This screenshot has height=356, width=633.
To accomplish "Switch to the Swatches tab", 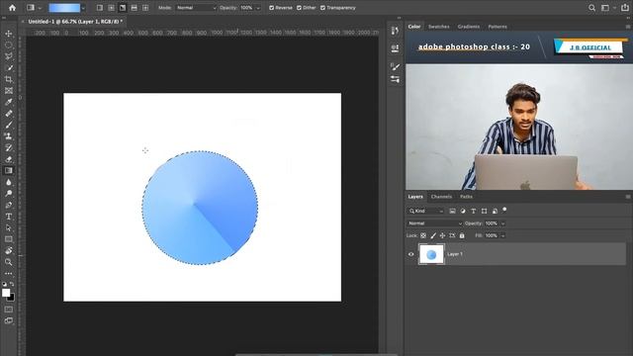I will [439, 27].
